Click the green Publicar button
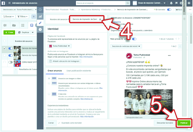This screenshot has height=132, width=193. click(x=184, y=123)
